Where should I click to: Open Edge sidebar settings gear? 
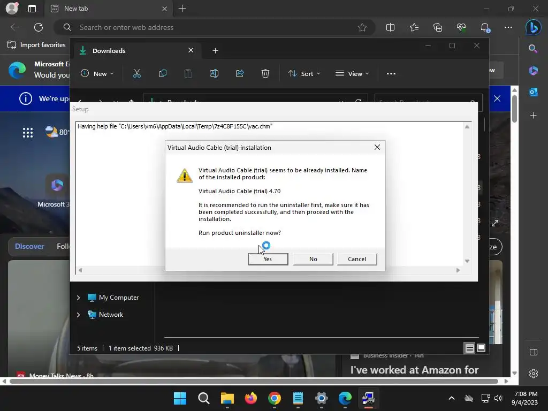point(534,374)
